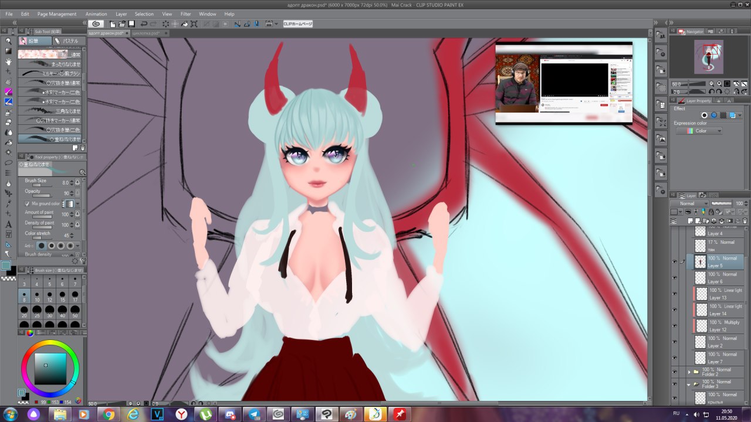Open the CLIP STUDIO launcher icon
The width and height of the screenshot is (751, 422).
pos(96,24)
